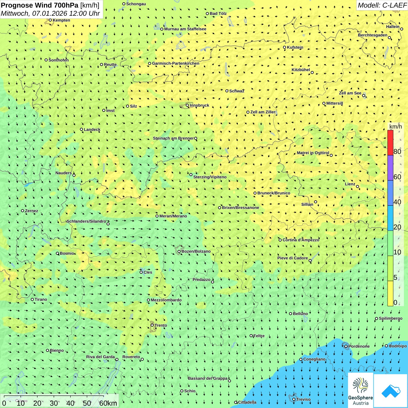Click the Innsbruck city marker
Image resolution: width=408 pixels, height=408 pixels.
(x=187, y=105)
